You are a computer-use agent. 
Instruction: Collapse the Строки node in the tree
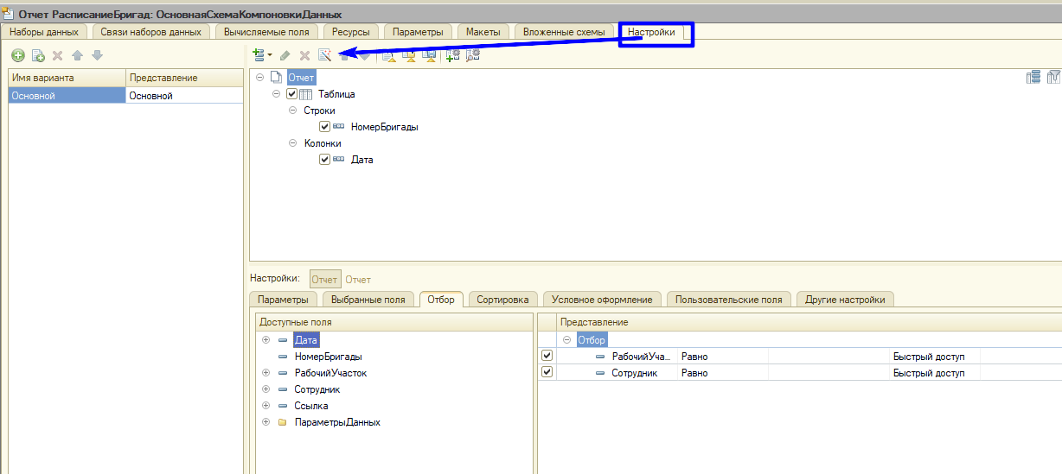pos(293,111)
